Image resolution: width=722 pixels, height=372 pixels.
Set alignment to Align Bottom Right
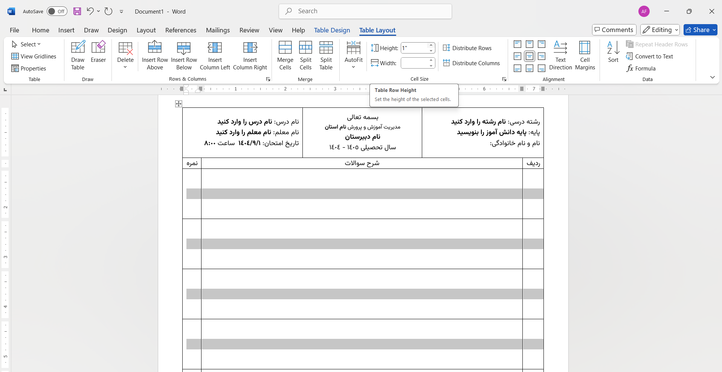542,69
